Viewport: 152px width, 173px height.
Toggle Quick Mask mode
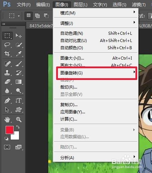click(7, 147)
